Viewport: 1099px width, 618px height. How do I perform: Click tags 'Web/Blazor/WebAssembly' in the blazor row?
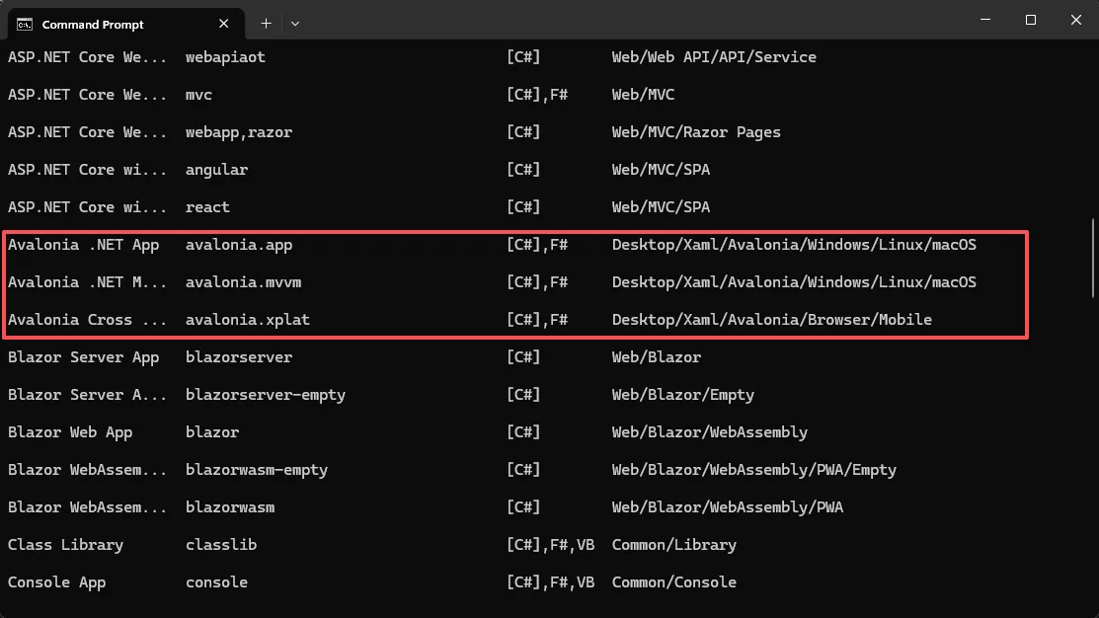[709, 432]
